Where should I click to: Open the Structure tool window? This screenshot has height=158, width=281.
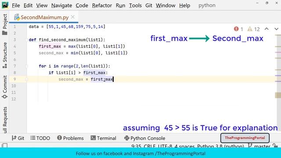point(5,55)
